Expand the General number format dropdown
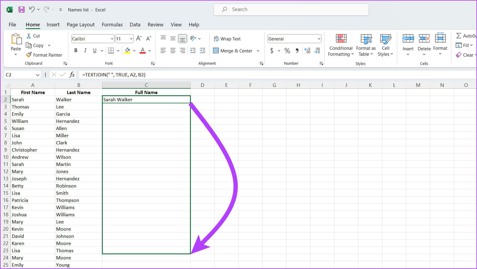 pyautogui.click(x=319, y=39)
